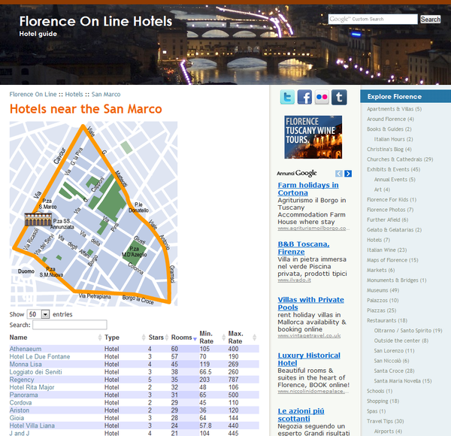
Task: Open Churches & Cathedrals category
Action: click(x=400, y=159)
